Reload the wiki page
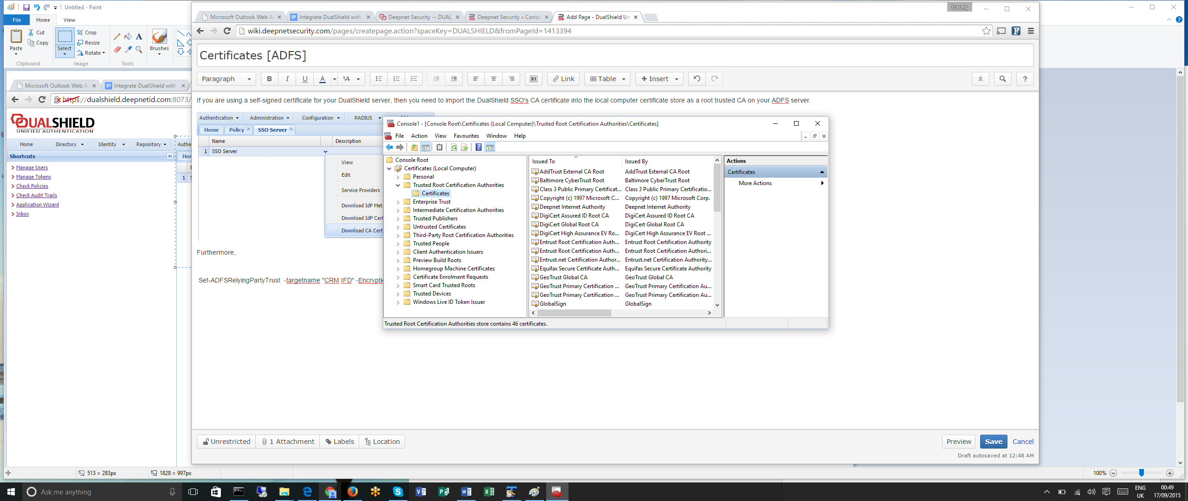Screen dimensions: 1188x501 [227, 31]
